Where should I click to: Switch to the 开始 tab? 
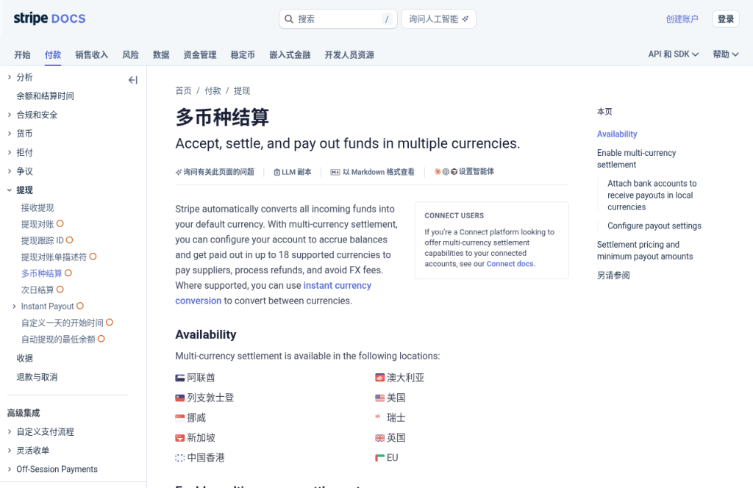[22, 54]
